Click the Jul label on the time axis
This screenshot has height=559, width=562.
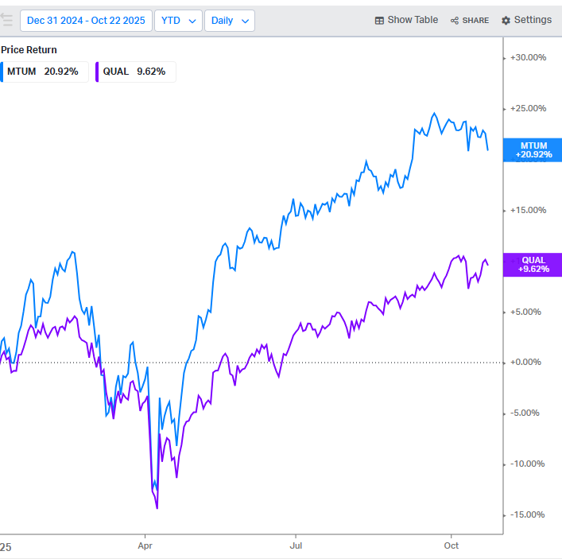click(296, 546)
